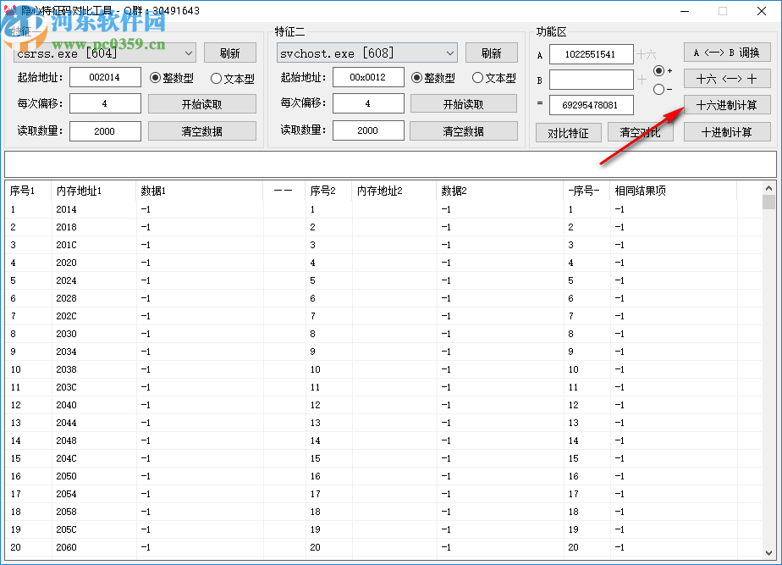Click the 十六进制计算 button
Viewport: 782px width, 565px height.
(727, 105)
